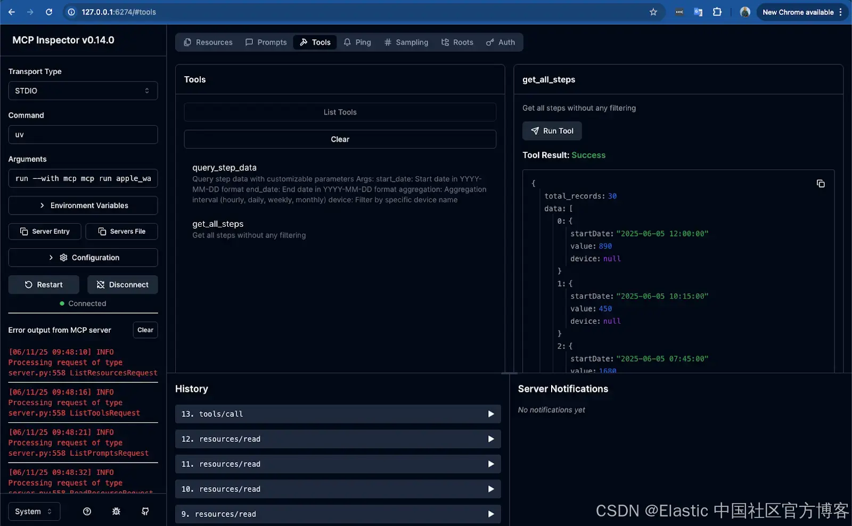Bookmark this page with the star icon
The height and width of the screenshot is (526, 852).
point(653,12)
